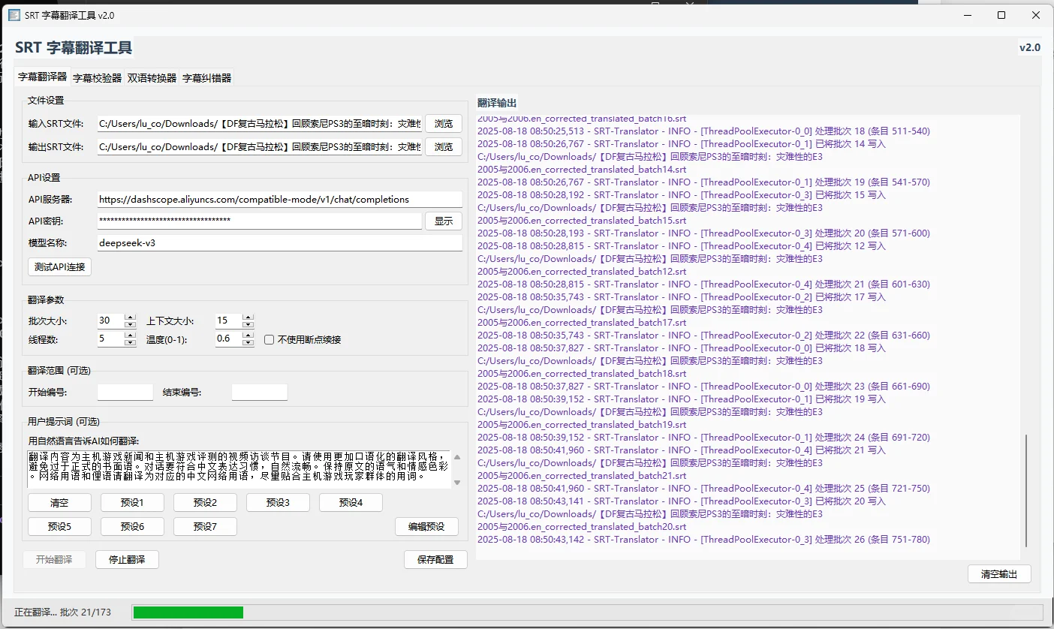The width and height of the screenshot is (1054, 629).
Task: Open the 字幕校验器 tab
Action: pyautogui.click(x=97, y=77)
